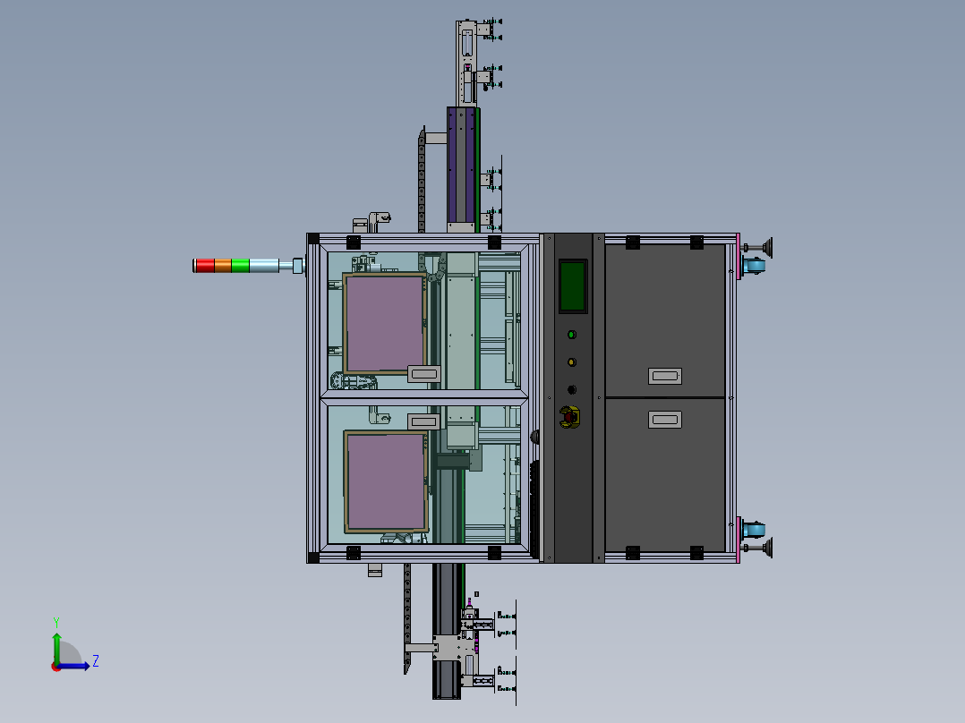Select the top leveling foot pad
Viewport: 965px width, 723px height.
(769, 247)
